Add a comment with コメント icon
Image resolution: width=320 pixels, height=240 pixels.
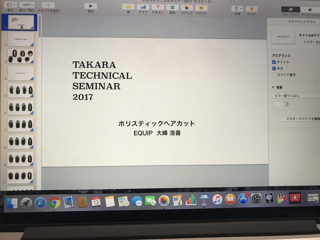(202, 7)
